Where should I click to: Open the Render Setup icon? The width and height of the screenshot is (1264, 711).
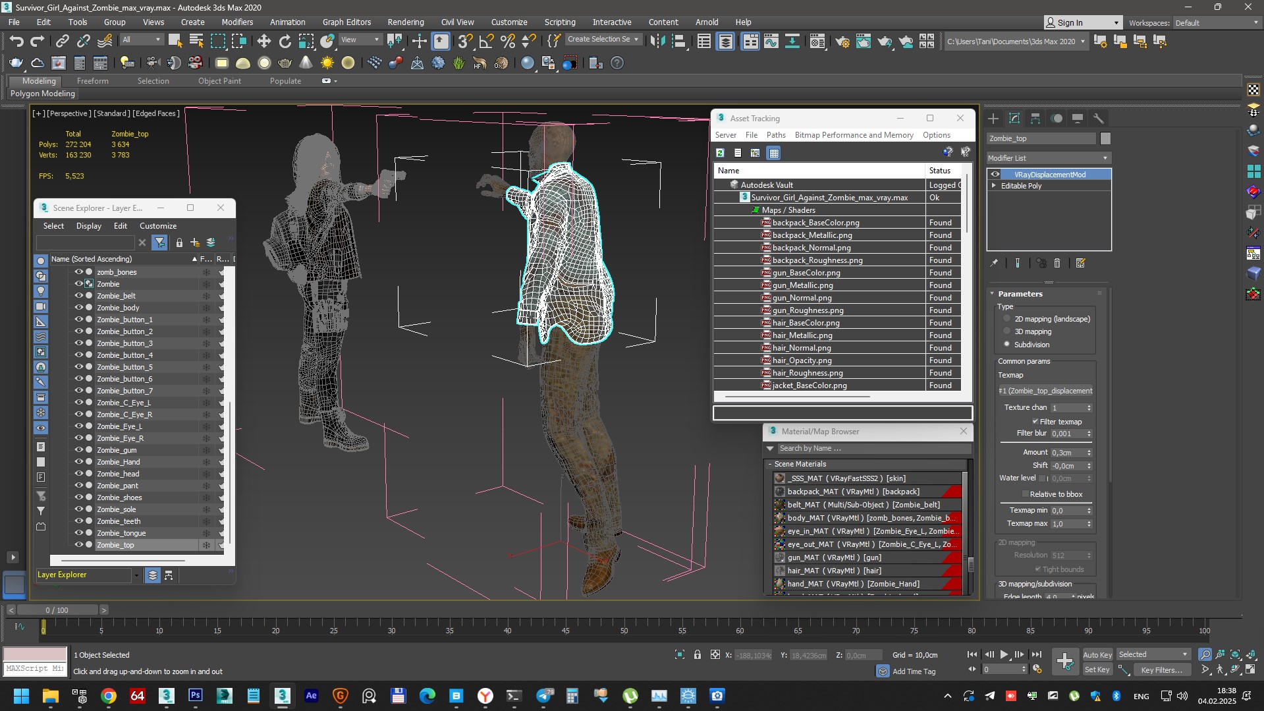tap(842, 42)
